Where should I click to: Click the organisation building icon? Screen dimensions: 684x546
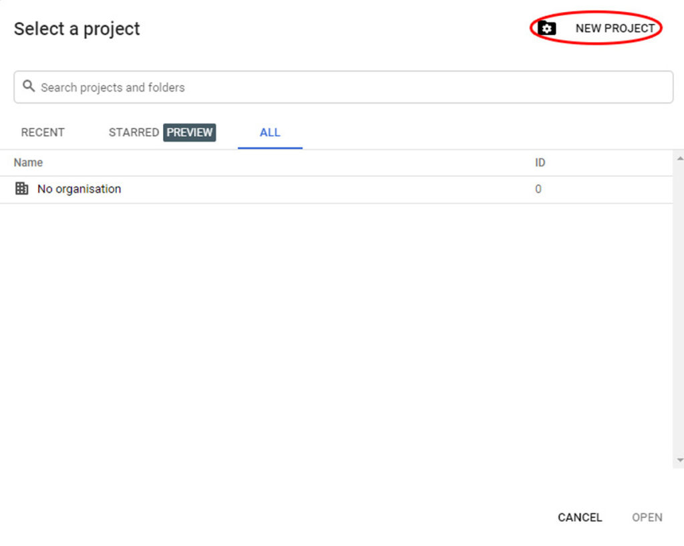tap(21, 188)
